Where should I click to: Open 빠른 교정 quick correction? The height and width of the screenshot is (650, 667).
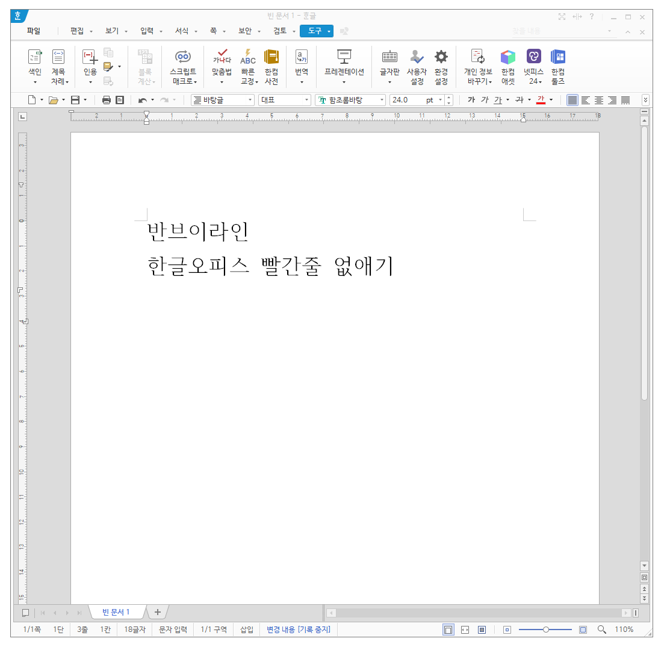coord(248,66)
